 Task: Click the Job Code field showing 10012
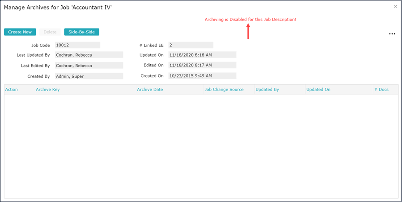[77, 45]
